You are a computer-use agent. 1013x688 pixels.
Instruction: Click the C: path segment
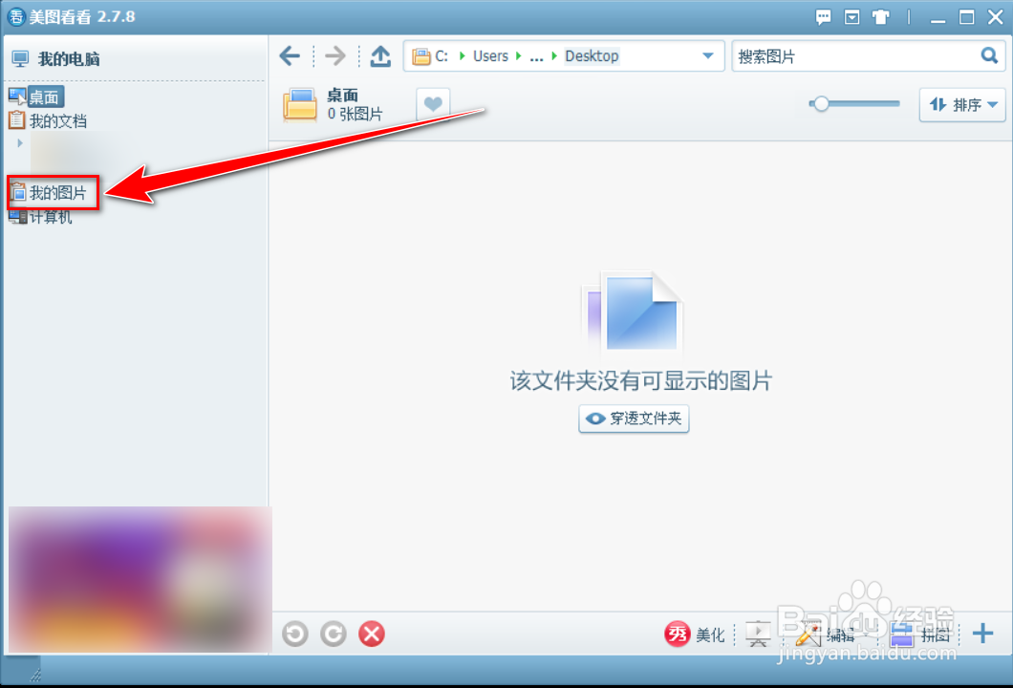pos(442,56)
